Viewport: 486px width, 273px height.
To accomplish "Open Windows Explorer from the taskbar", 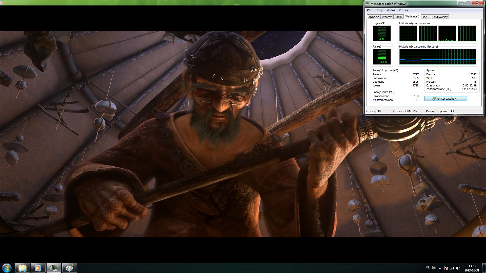I will (23, 268).
